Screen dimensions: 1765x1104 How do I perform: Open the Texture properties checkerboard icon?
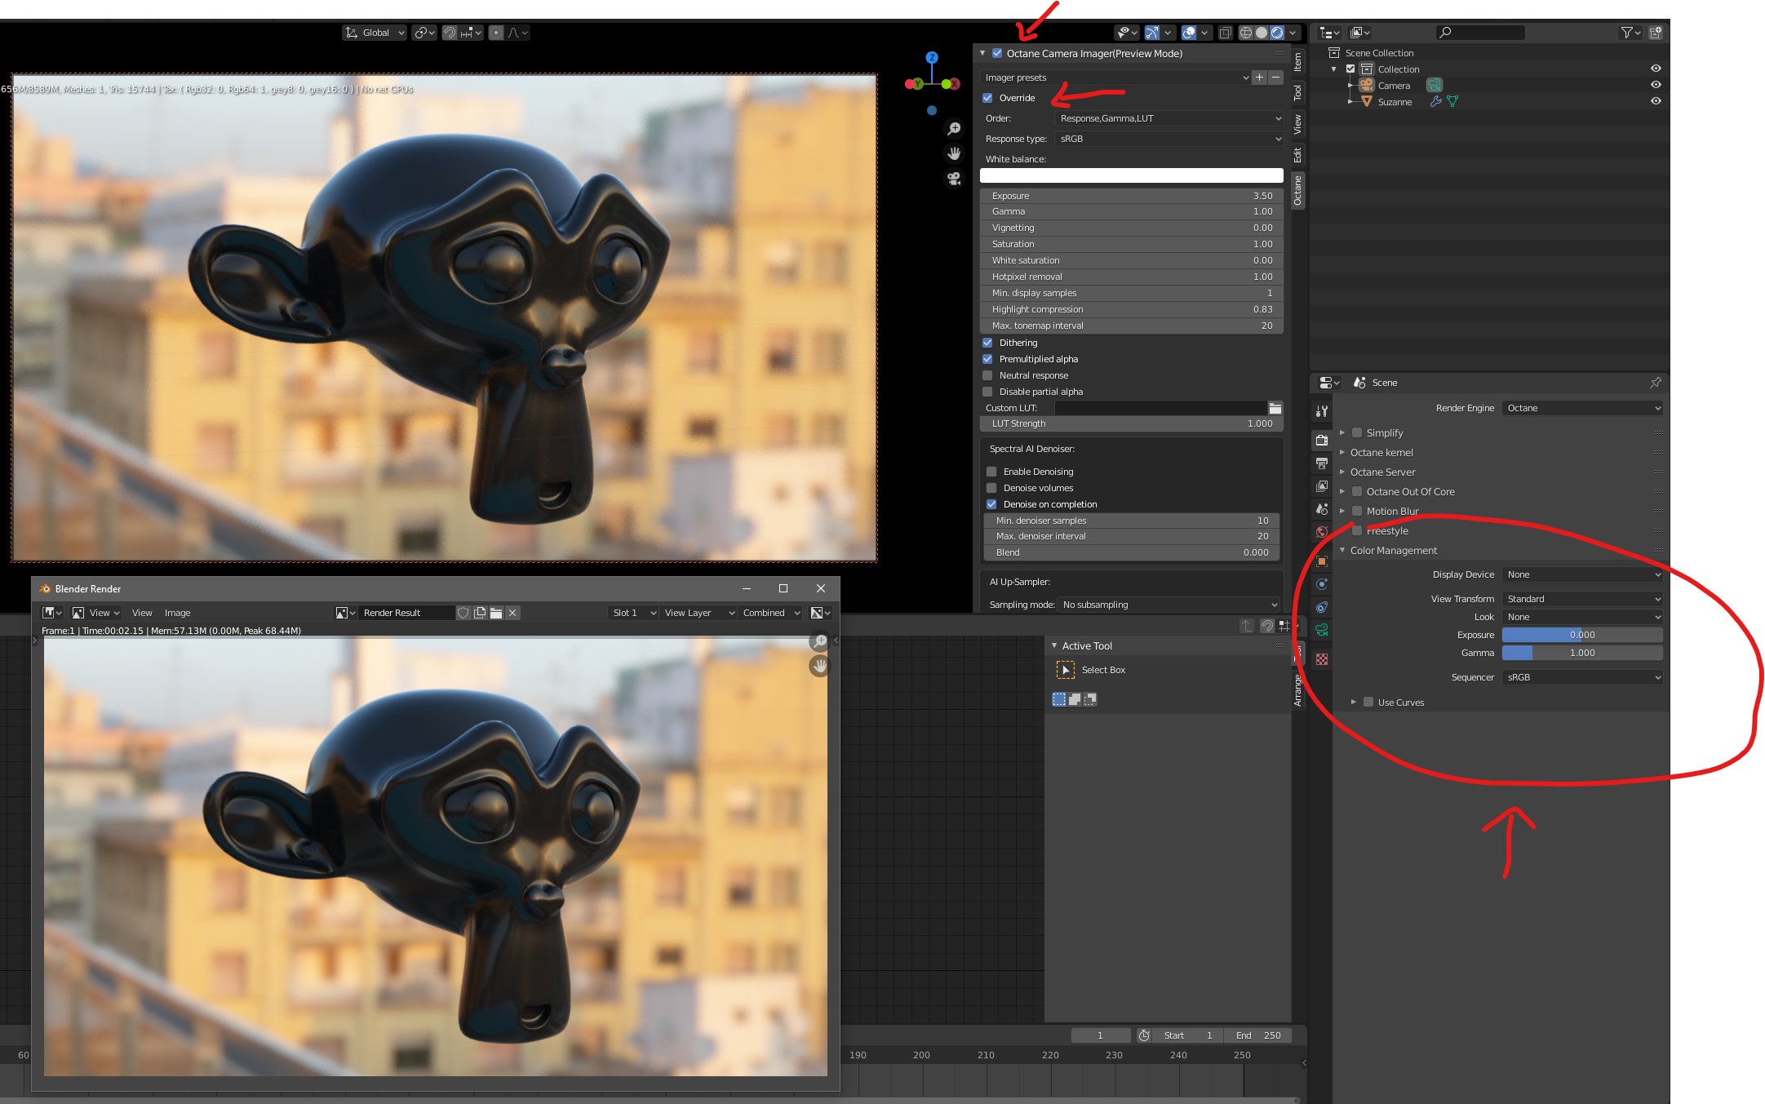coord(1322,659)
